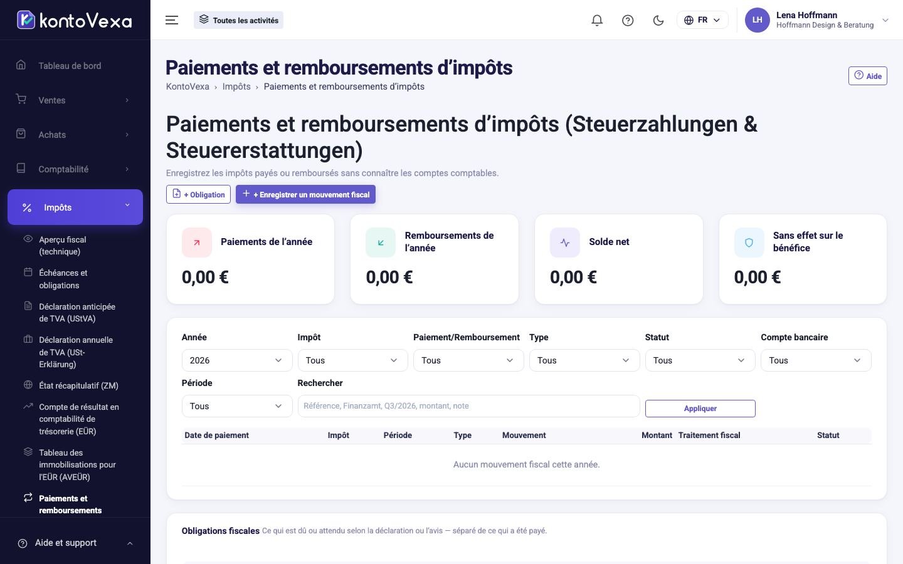Open the Impôt filter dropdown
The image size is (903, 564).
point(352,360)
